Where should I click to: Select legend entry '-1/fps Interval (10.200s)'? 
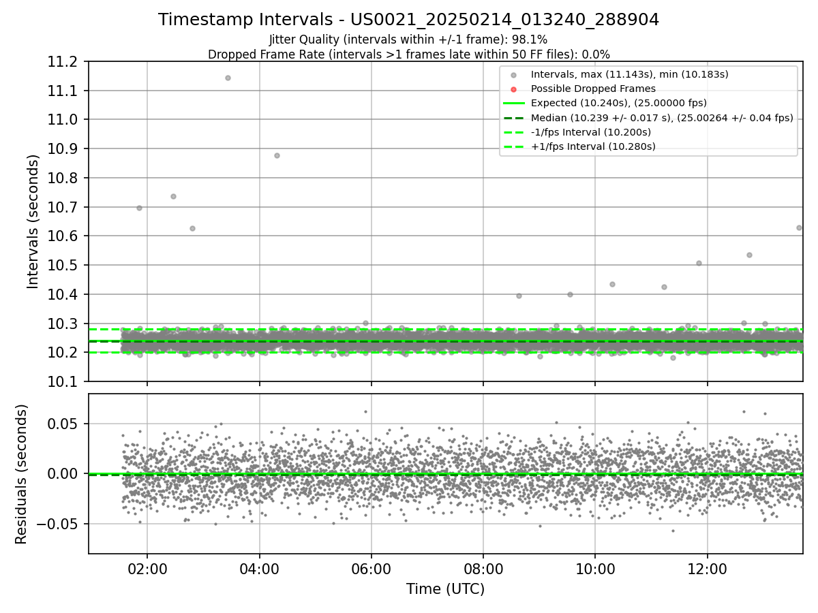click(x=590, y=132)
